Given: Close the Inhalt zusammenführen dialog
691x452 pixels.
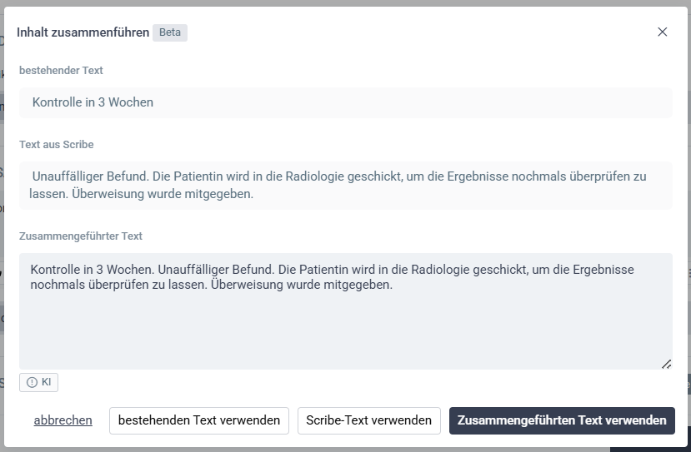Looking at the screenshot, I should coord(662,32).
